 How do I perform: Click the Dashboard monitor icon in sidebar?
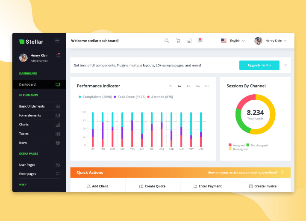[x=58, y=84]
